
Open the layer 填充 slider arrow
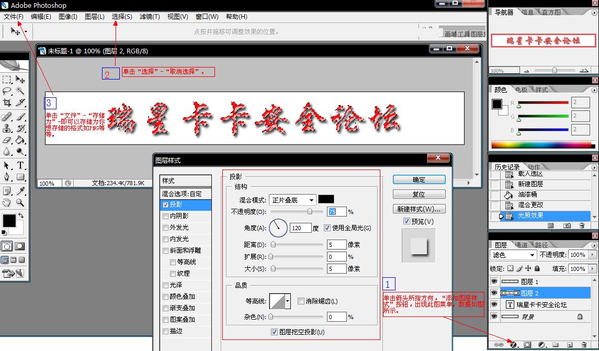[x=593, y=269]
